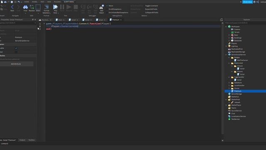266x150 pixels.
Task: Open the HOME ribbon tab
Action: 27,2
